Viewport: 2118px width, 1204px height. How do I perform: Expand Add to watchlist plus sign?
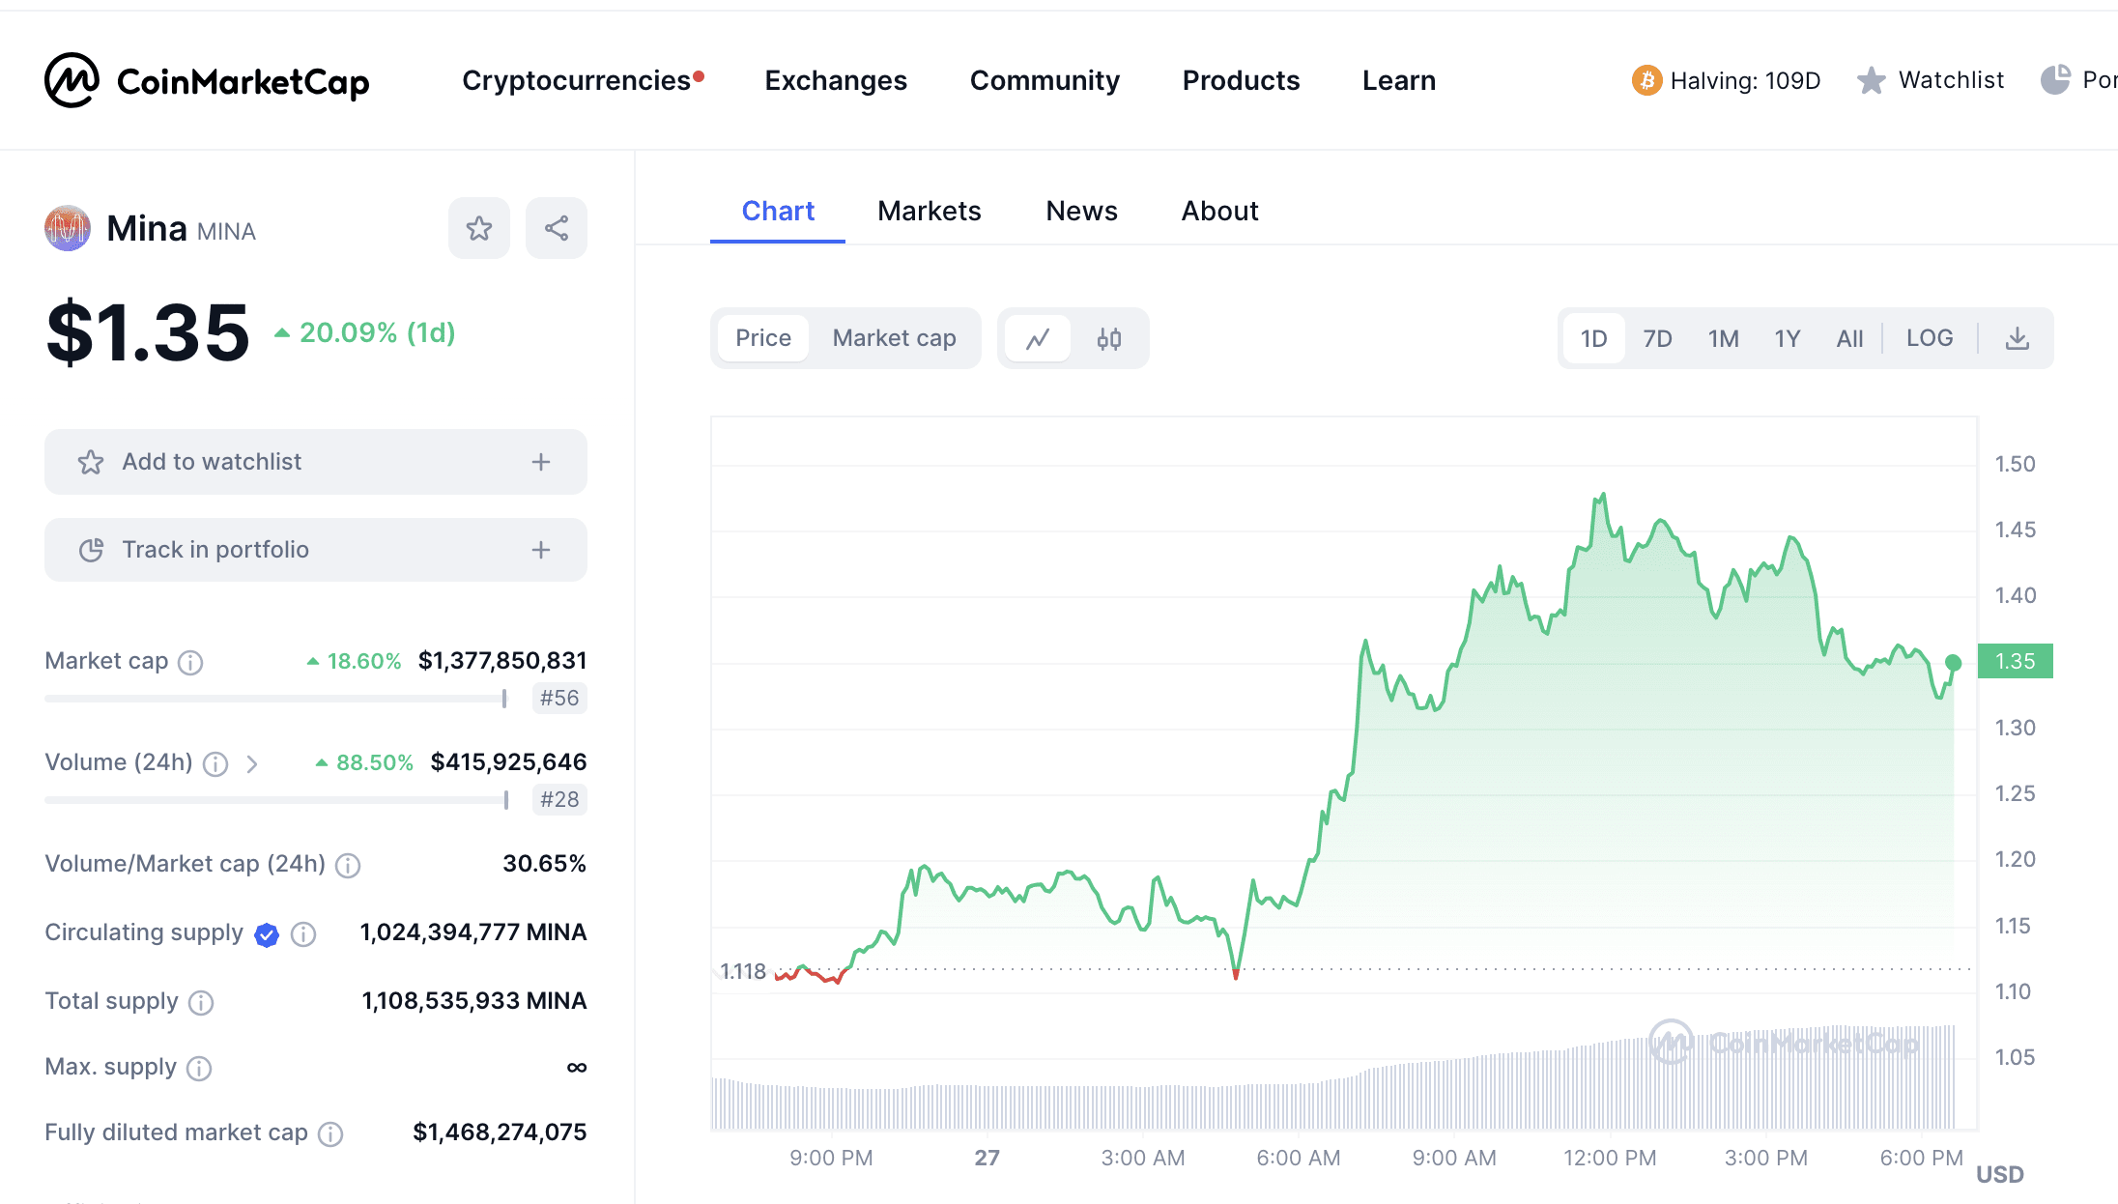[x=541, y=462]
